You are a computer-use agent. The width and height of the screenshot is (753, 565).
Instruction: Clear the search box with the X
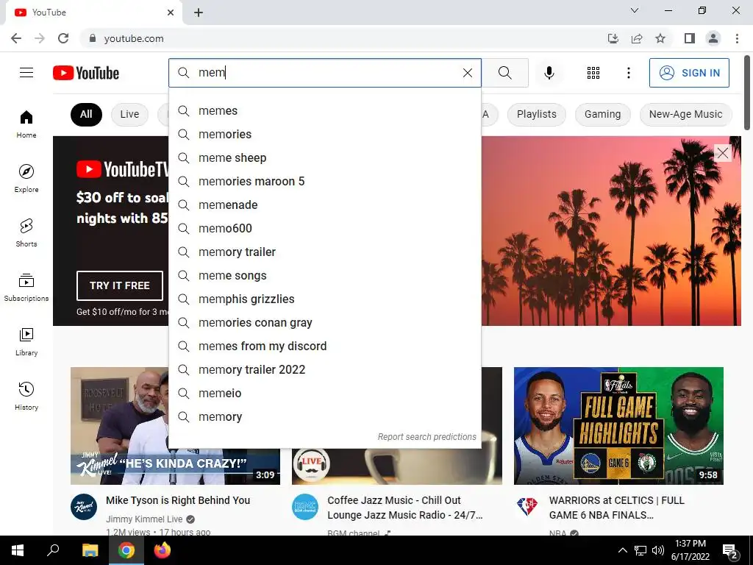pyautogui.click(x=467, y=73)
